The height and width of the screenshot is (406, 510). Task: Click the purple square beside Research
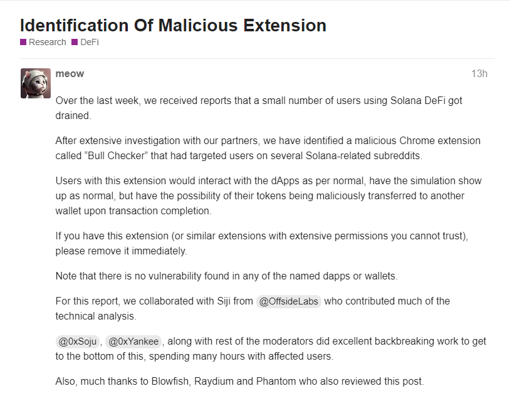coord(23,42)
